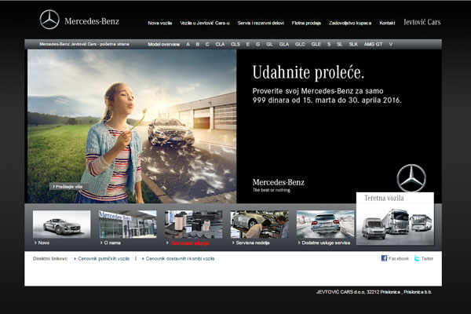Select the B model class
Image resolution: width=471 pixels, height=314 pixels.
(x=198, y=45)
